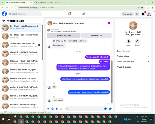The image size is (155, 124).
Task: Expand Customize chat section
Action: (x=133, y=51)
